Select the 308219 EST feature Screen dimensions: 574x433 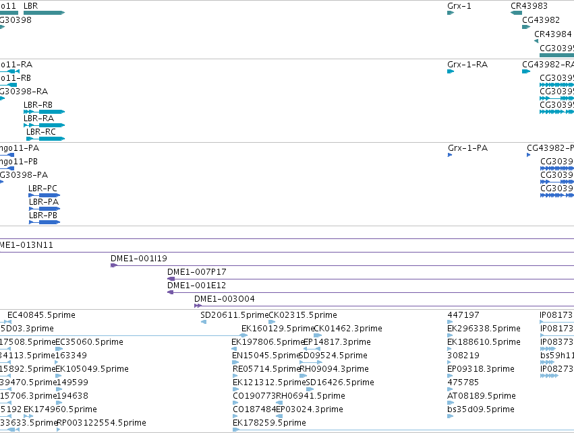click(x=450, y=362)
